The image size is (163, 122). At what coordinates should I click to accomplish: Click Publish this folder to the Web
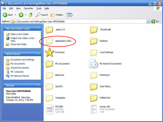(x=22, y=39)
